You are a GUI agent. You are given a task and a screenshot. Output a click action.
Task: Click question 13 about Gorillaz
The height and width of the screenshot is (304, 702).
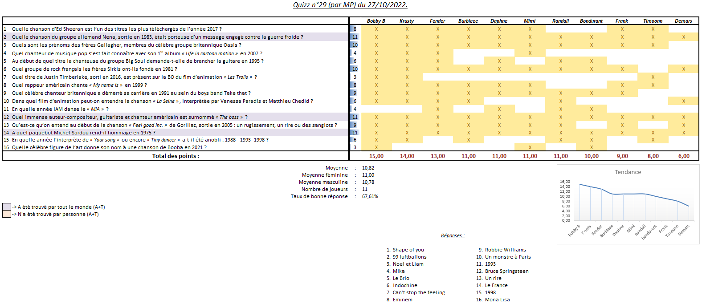coord(175,125)
